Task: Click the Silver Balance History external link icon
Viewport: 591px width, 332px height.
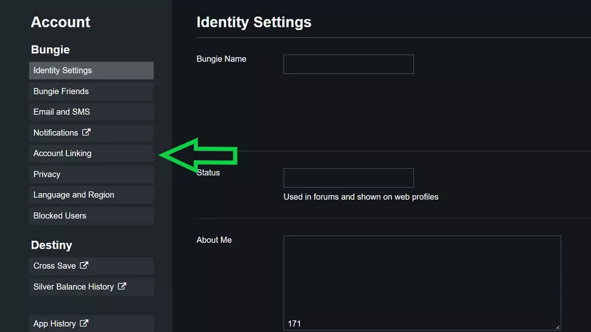Action: point(122,286)
